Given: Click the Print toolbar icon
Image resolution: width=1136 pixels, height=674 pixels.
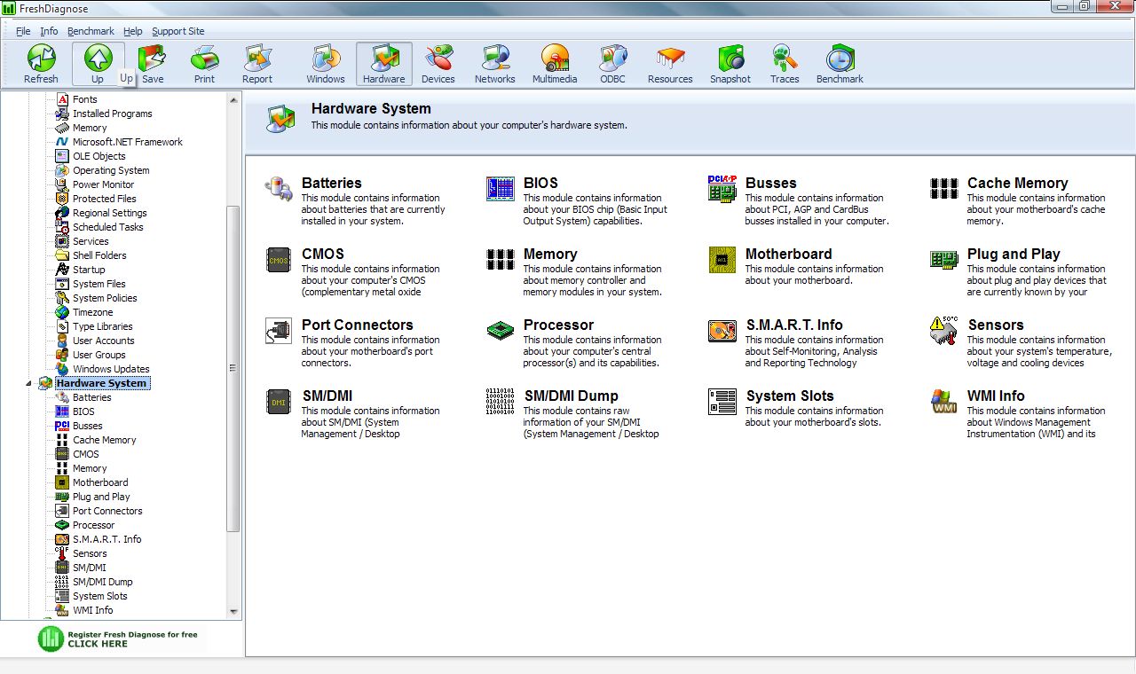Looking at the screenshot, I should (205, 64).
